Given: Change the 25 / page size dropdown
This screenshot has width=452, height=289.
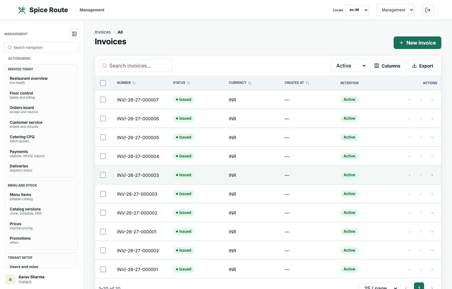Looking at the screenshot, I should [379, 287].
